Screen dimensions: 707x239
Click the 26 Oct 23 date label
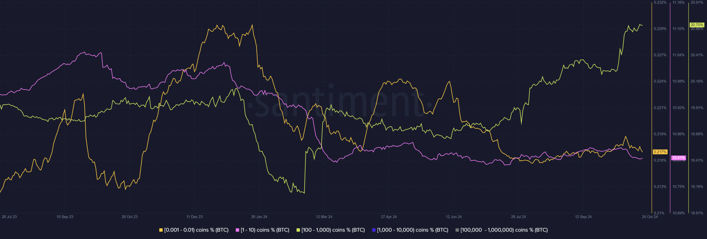point(130,217)
